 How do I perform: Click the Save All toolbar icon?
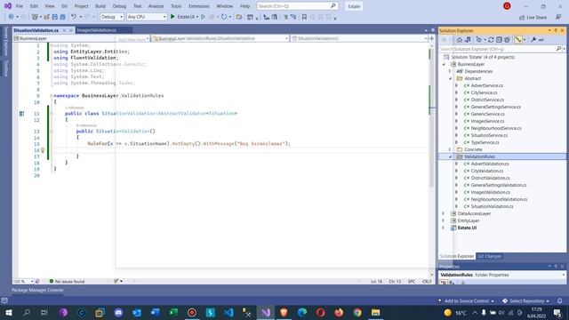click(62, 17)
